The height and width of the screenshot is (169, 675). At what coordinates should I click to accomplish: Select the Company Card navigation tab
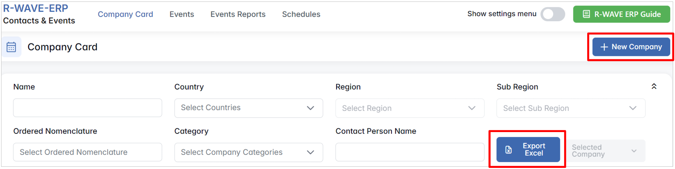point(125,14)
